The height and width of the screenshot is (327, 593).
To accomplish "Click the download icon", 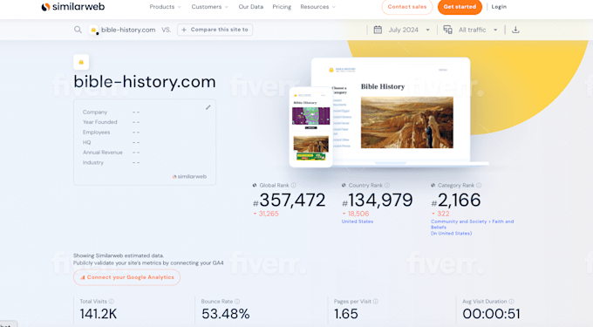I will (x=515, y=30).
